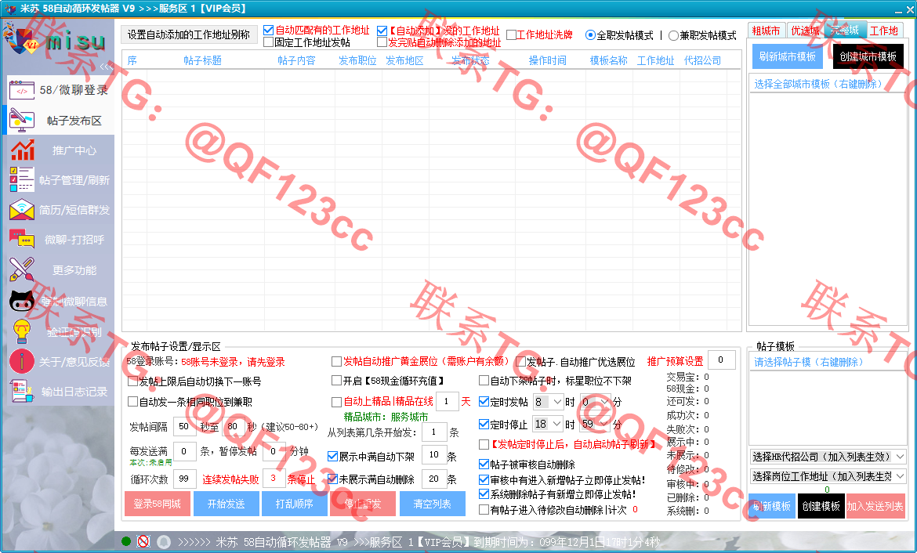Click the red crossed icon in the status bar

pos(143,541)
